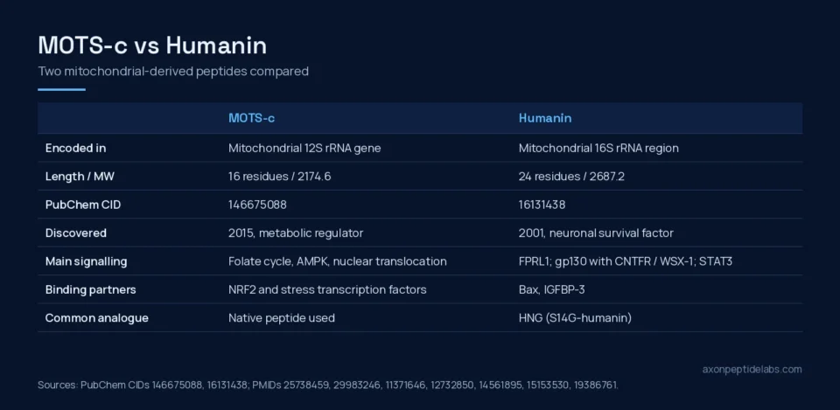The width and height of the screenshot is (840, 410).
Task: Click subtitle 'Two mitochondrial-derived peptides compared'
Action: click(173, 71)
